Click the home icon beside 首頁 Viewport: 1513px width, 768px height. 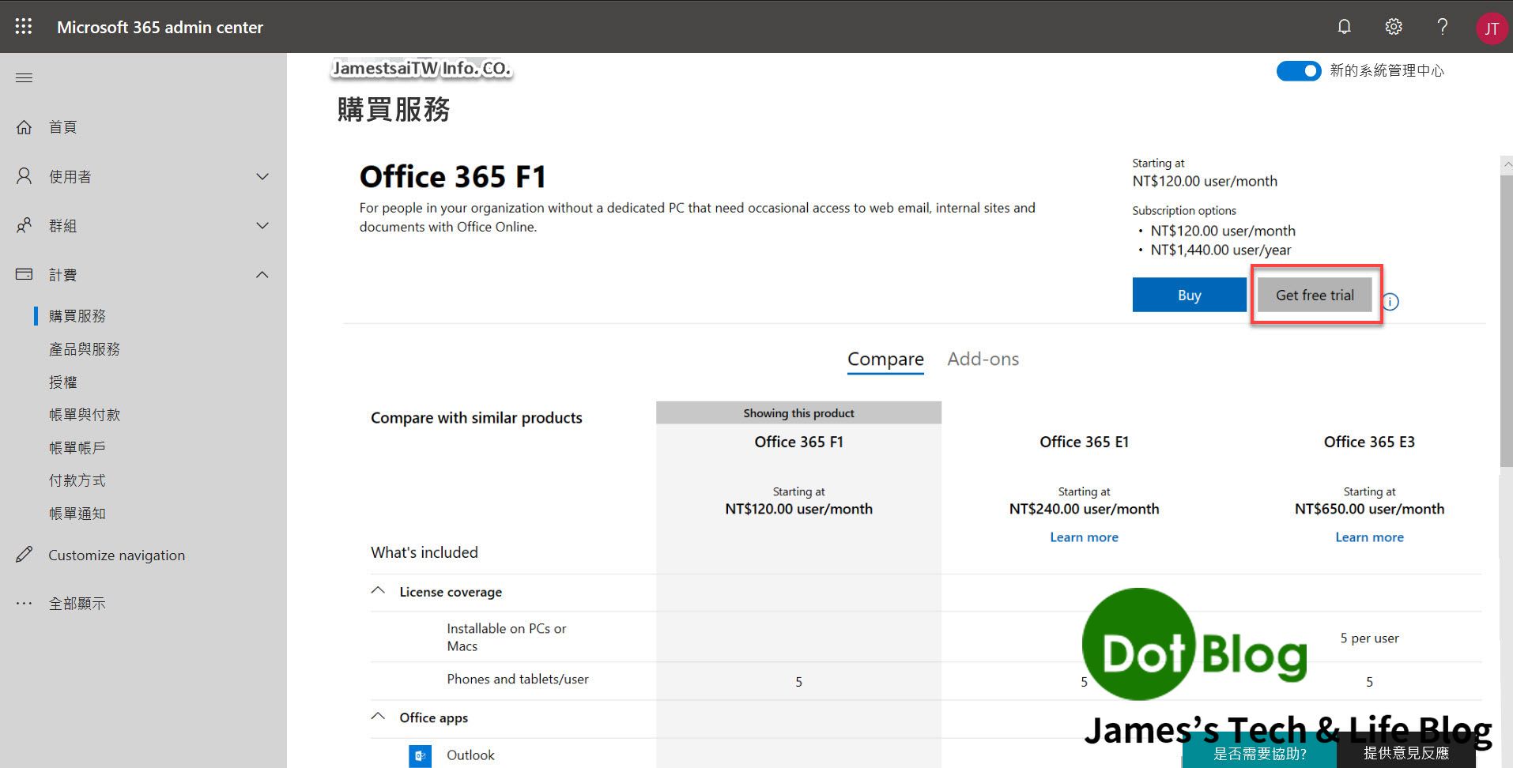coord(25,127)
